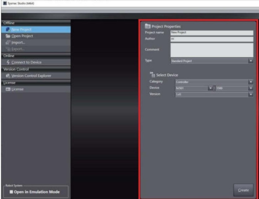
Task: Click the Offline section header
Action: click(36, 23)
